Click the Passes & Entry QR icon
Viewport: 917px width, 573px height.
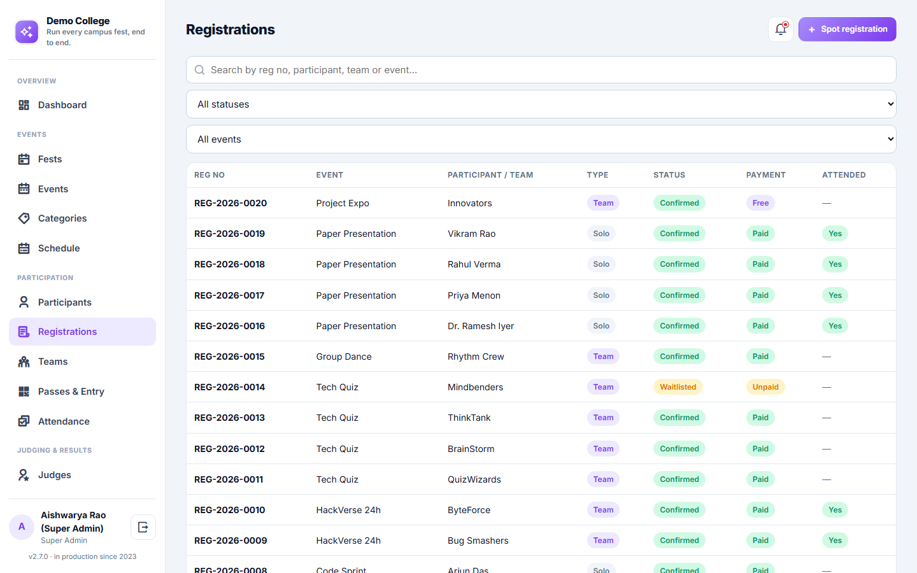coord(24,392)
